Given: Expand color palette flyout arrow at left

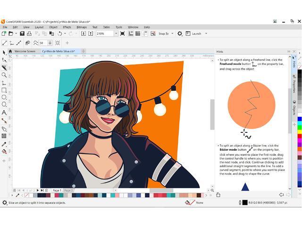Looking at the screenshot, I should (x=12, y=195).
